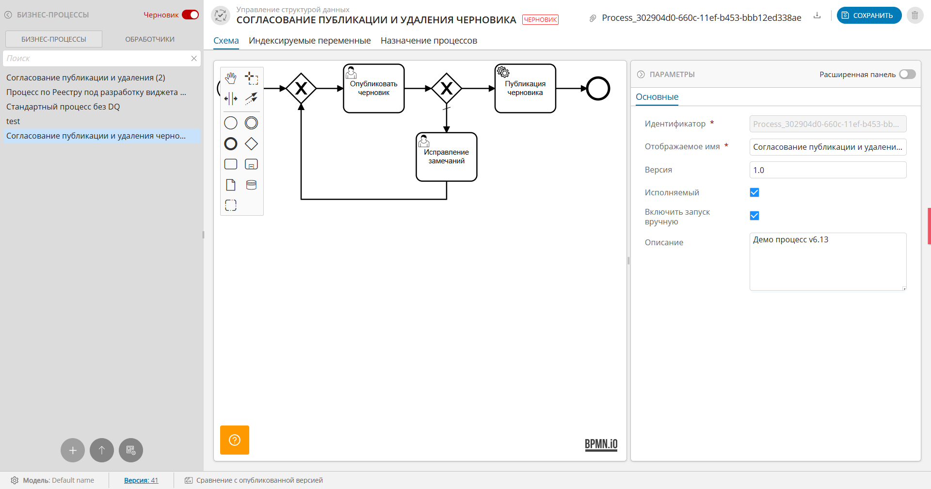931x489 pixels.
Task: Uncheck Включить запуск вручную checkbox
Action: click(754, 216)
